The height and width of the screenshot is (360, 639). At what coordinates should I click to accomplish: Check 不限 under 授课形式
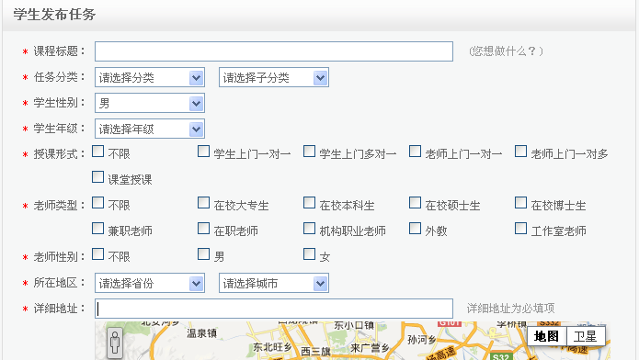point(97,152)
